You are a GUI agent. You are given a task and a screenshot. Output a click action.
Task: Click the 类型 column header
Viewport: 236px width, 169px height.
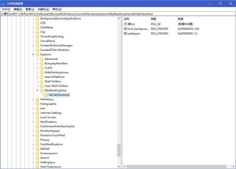pos(154,19)
